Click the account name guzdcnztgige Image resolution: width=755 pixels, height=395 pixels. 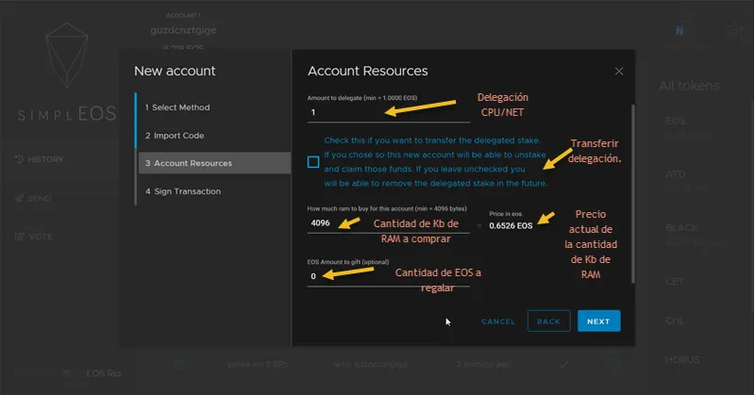(x=183, y=30)
